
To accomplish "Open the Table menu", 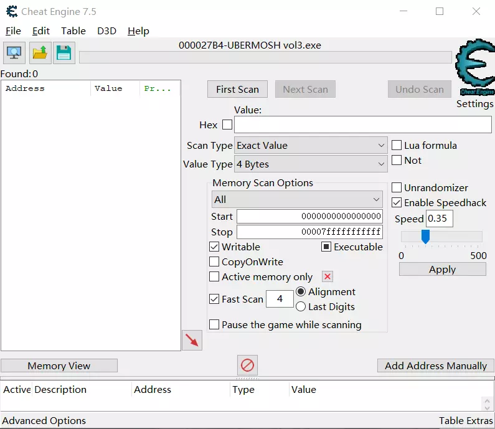I will tap(73, 31).
